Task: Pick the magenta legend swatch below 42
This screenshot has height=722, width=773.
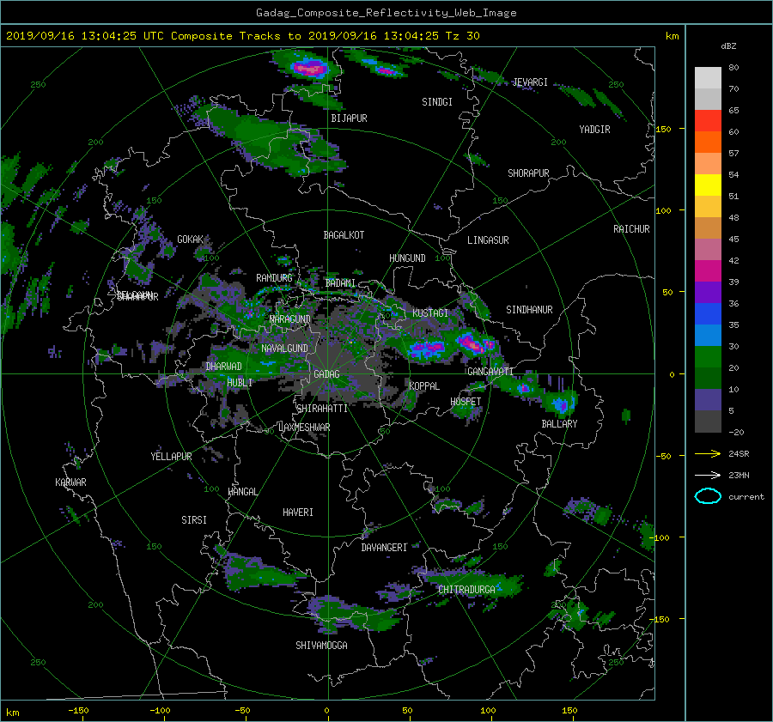Action: [x=708, y=270]
